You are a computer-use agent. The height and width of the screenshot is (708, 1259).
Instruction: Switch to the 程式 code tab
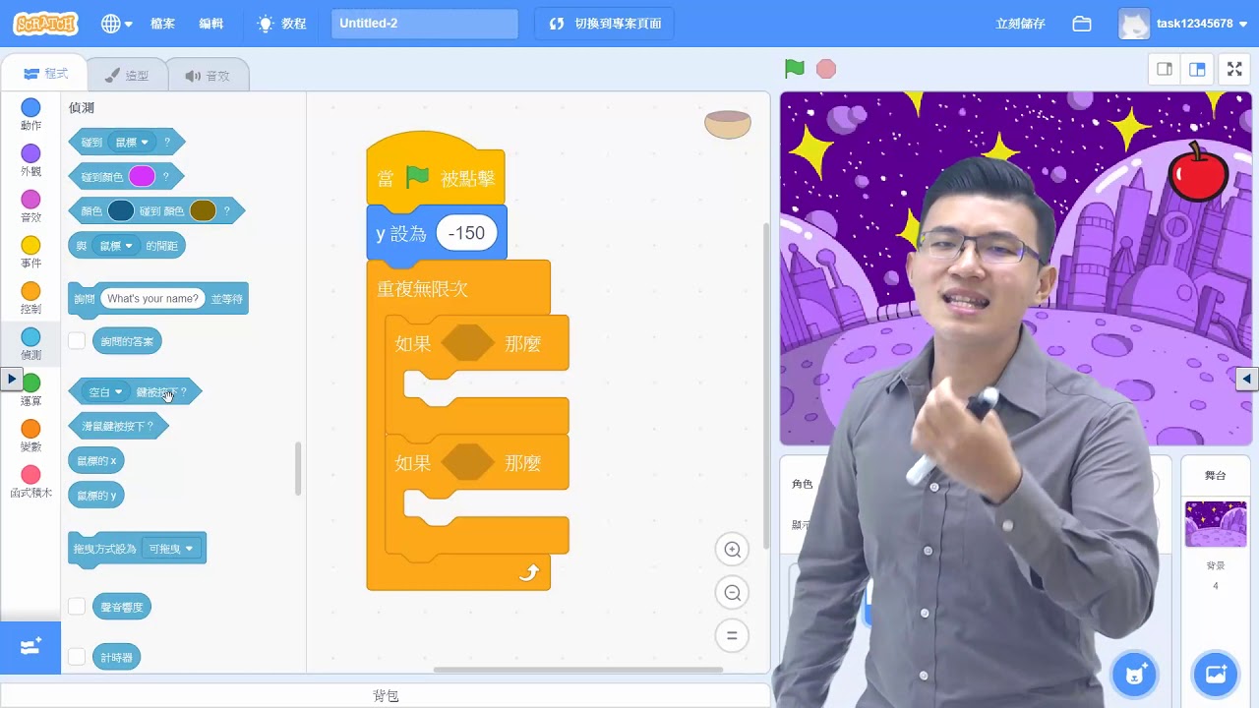click(x=45, y=74)
